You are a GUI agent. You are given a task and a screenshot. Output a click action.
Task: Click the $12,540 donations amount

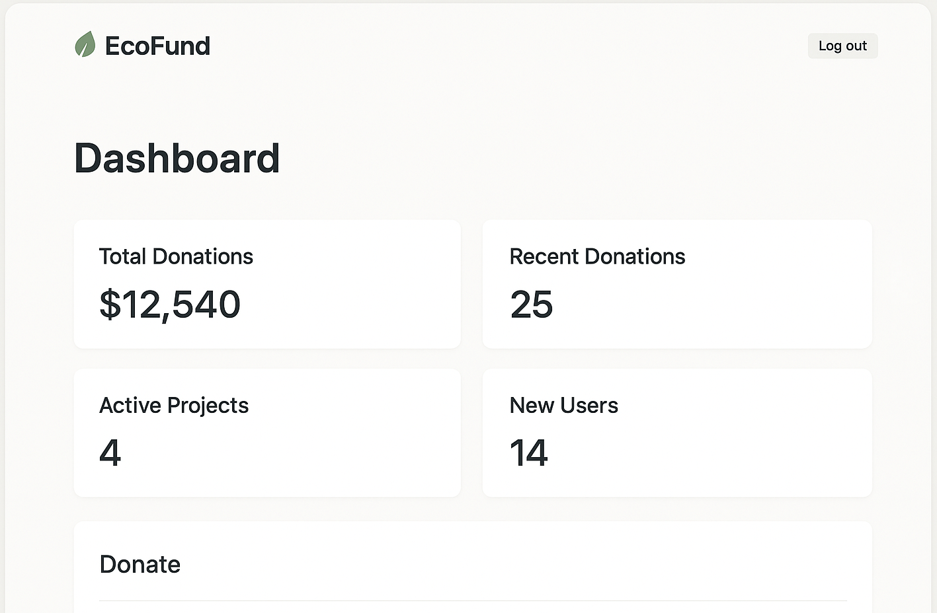170,305
